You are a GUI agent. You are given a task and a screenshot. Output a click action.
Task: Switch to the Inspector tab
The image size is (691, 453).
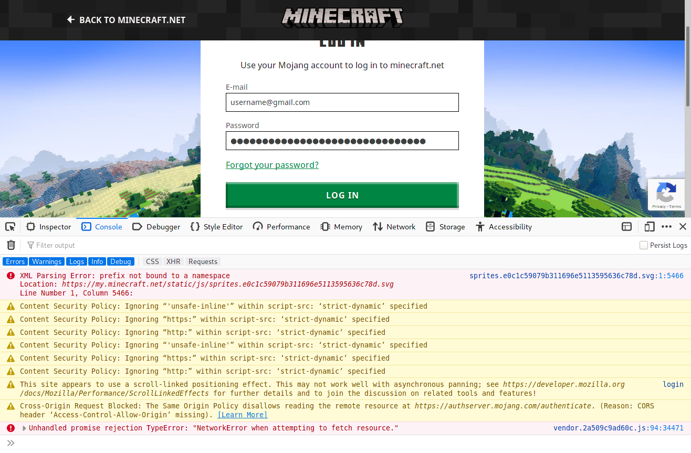pyautogui.click(x=48, y=227)
